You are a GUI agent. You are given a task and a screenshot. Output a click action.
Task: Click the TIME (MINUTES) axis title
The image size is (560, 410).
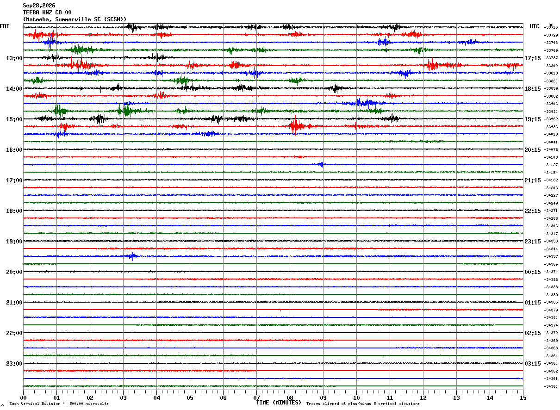click(x=279, y=403)
